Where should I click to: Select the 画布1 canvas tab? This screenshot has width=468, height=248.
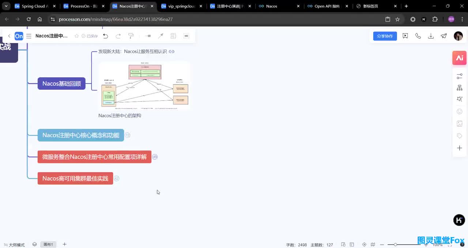tap(48, 244)
